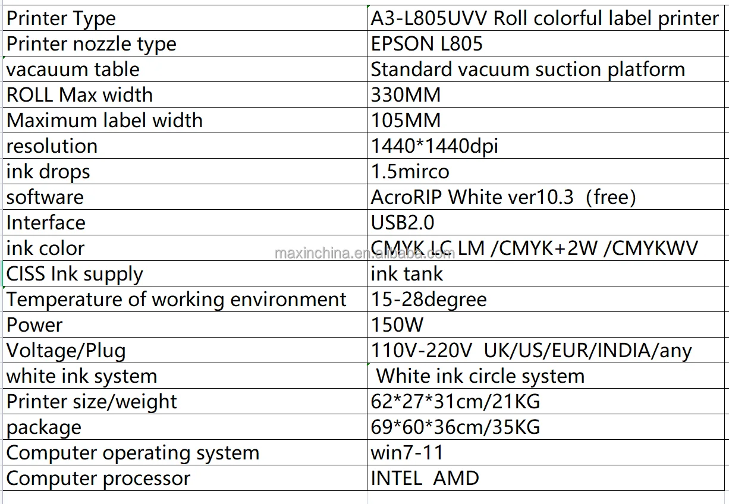
Task: Select the '15-28degree' temperature cell
Action: pyautogui.click(x=429, y=300)
